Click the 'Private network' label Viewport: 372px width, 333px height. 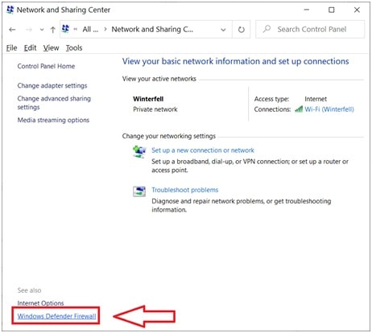[155, 109]
